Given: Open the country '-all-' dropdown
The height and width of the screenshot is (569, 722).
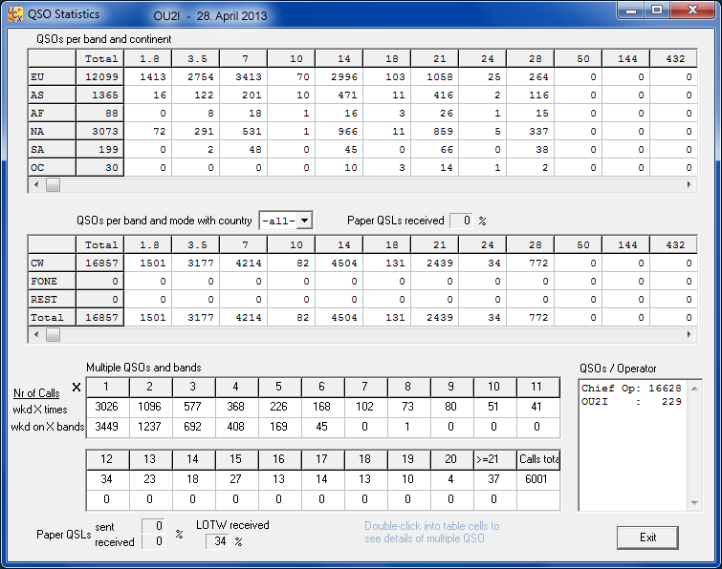Looking at the screenshot, I should (x=304, y=221).
